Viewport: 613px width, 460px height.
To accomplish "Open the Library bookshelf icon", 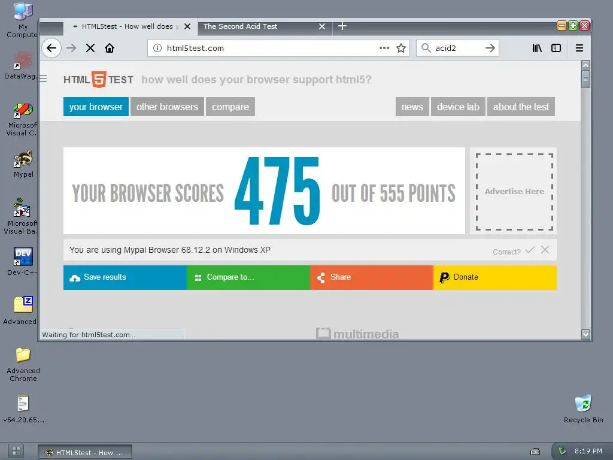I will (537, 48).
